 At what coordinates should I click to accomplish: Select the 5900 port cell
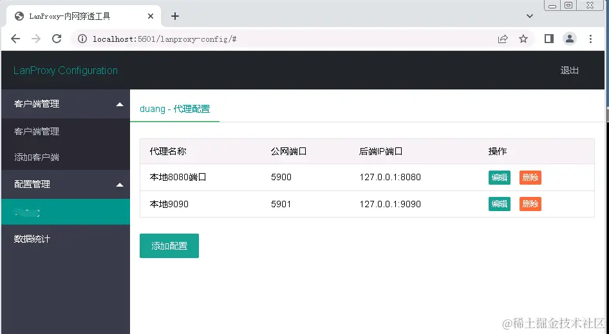[281, 177]
